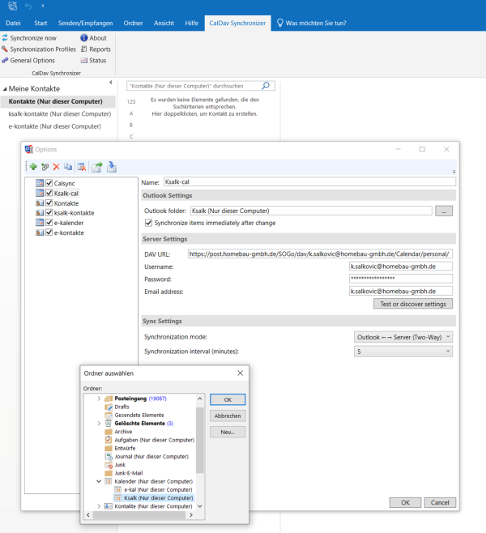486x533 pixels.
Task: Toggle the e-kalender profile checkbox
Action: 49,223
